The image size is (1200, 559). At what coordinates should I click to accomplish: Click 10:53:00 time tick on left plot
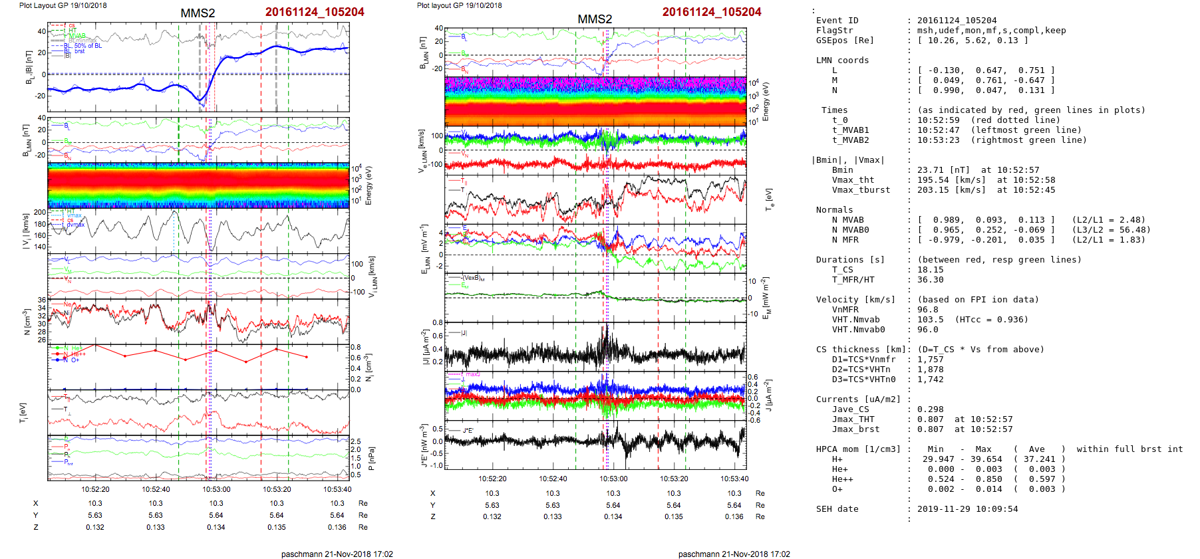point(216,489)
